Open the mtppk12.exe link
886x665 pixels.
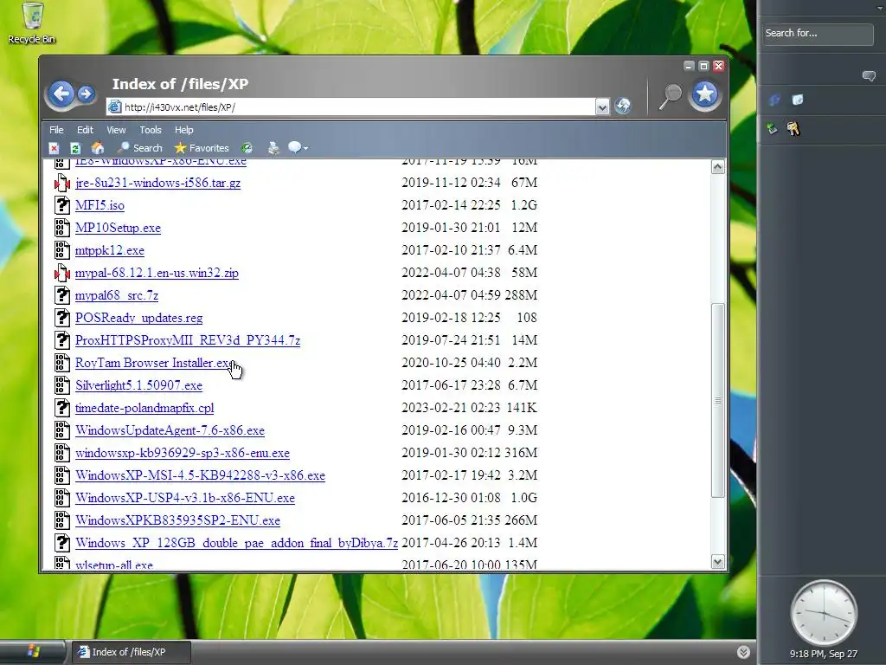click(x=110, y=250)
